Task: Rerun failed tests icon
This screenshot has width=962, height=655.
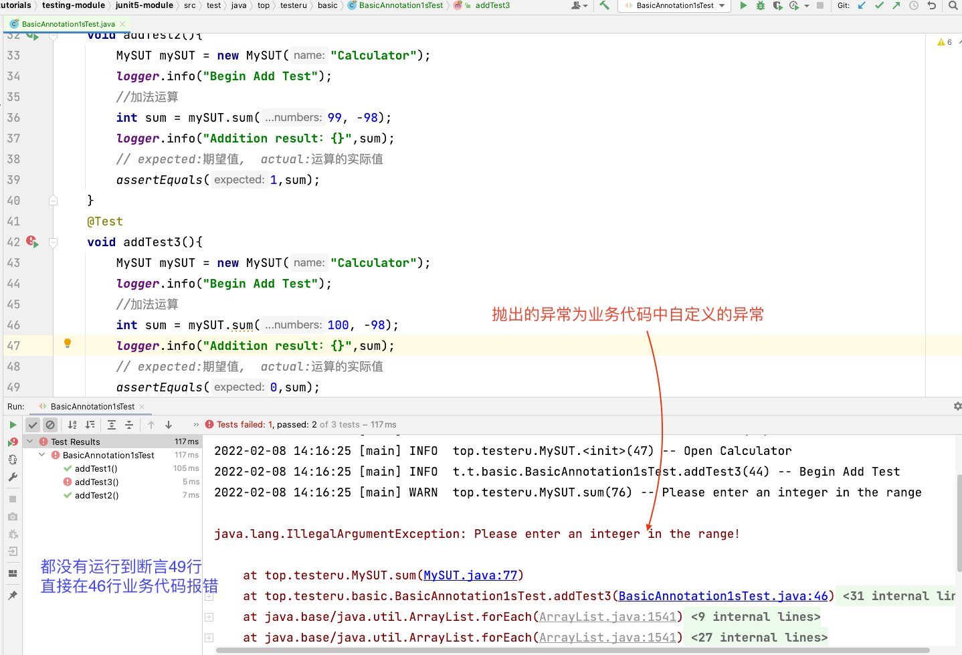Action: pos(13,442)
